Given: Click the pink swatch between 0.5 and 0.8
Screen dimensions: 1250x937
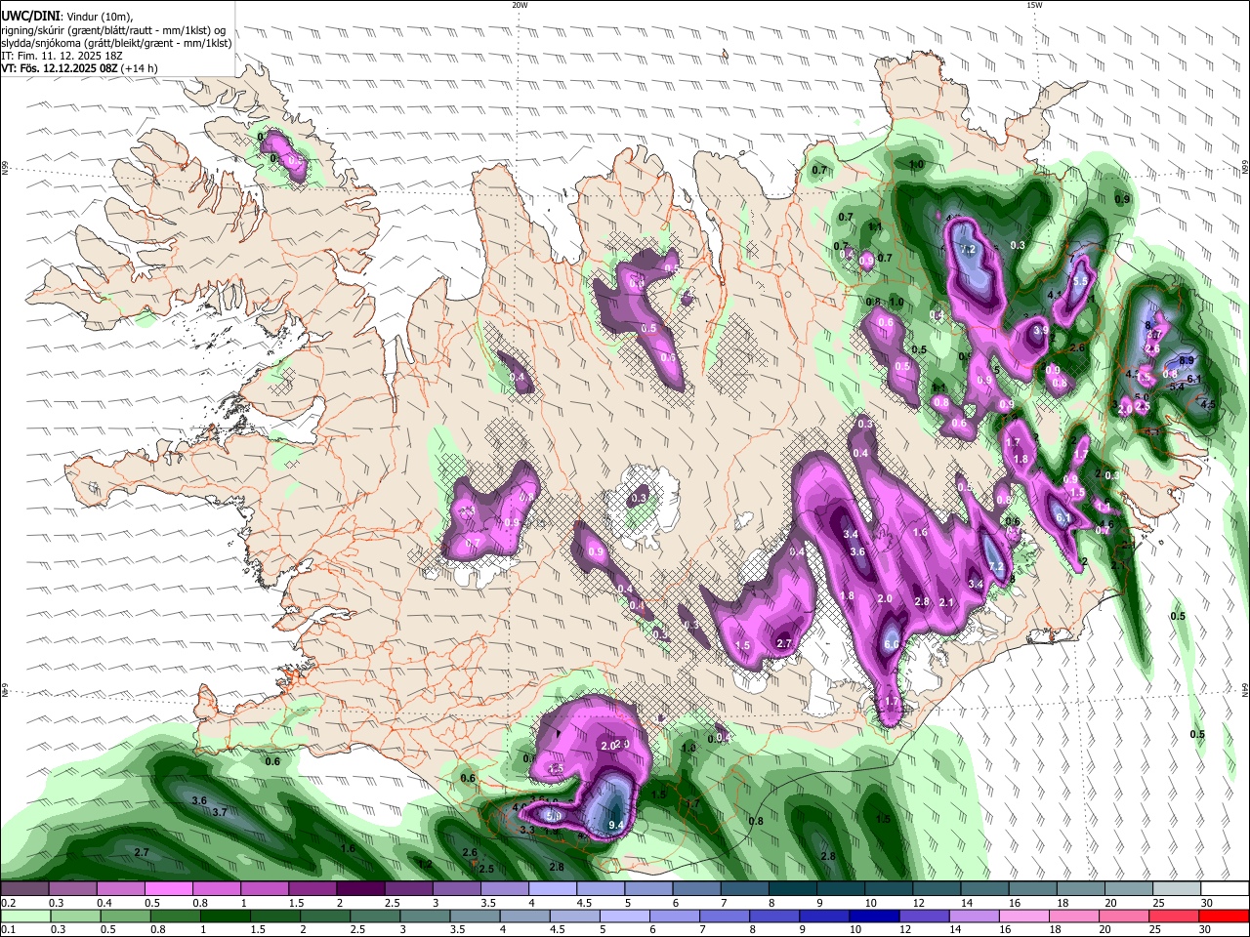Looking at the screenshot, I should (x=168, y=889).
